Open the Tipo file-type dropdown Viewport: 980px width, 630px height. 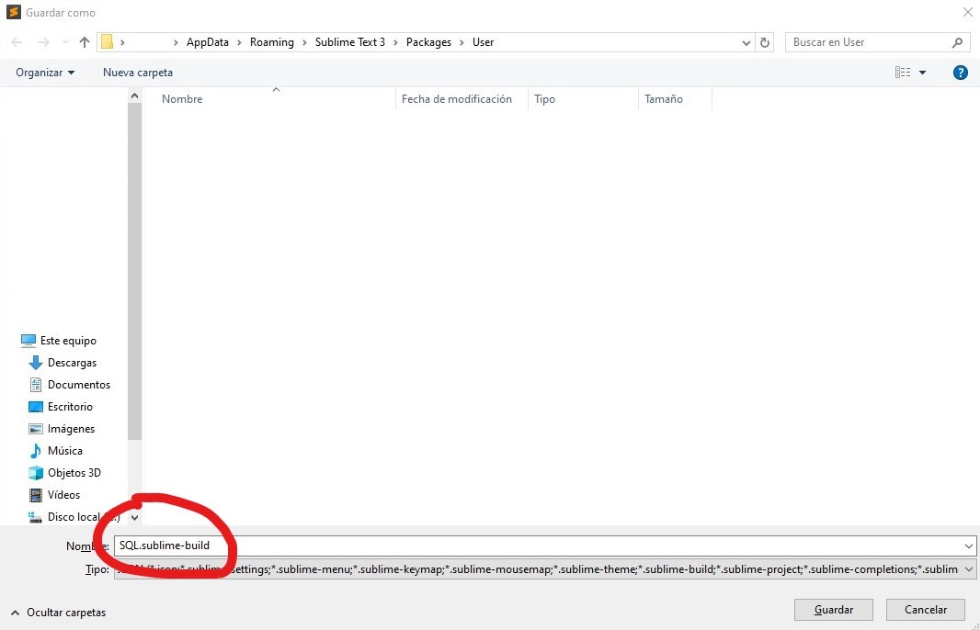tap(968, 569)
